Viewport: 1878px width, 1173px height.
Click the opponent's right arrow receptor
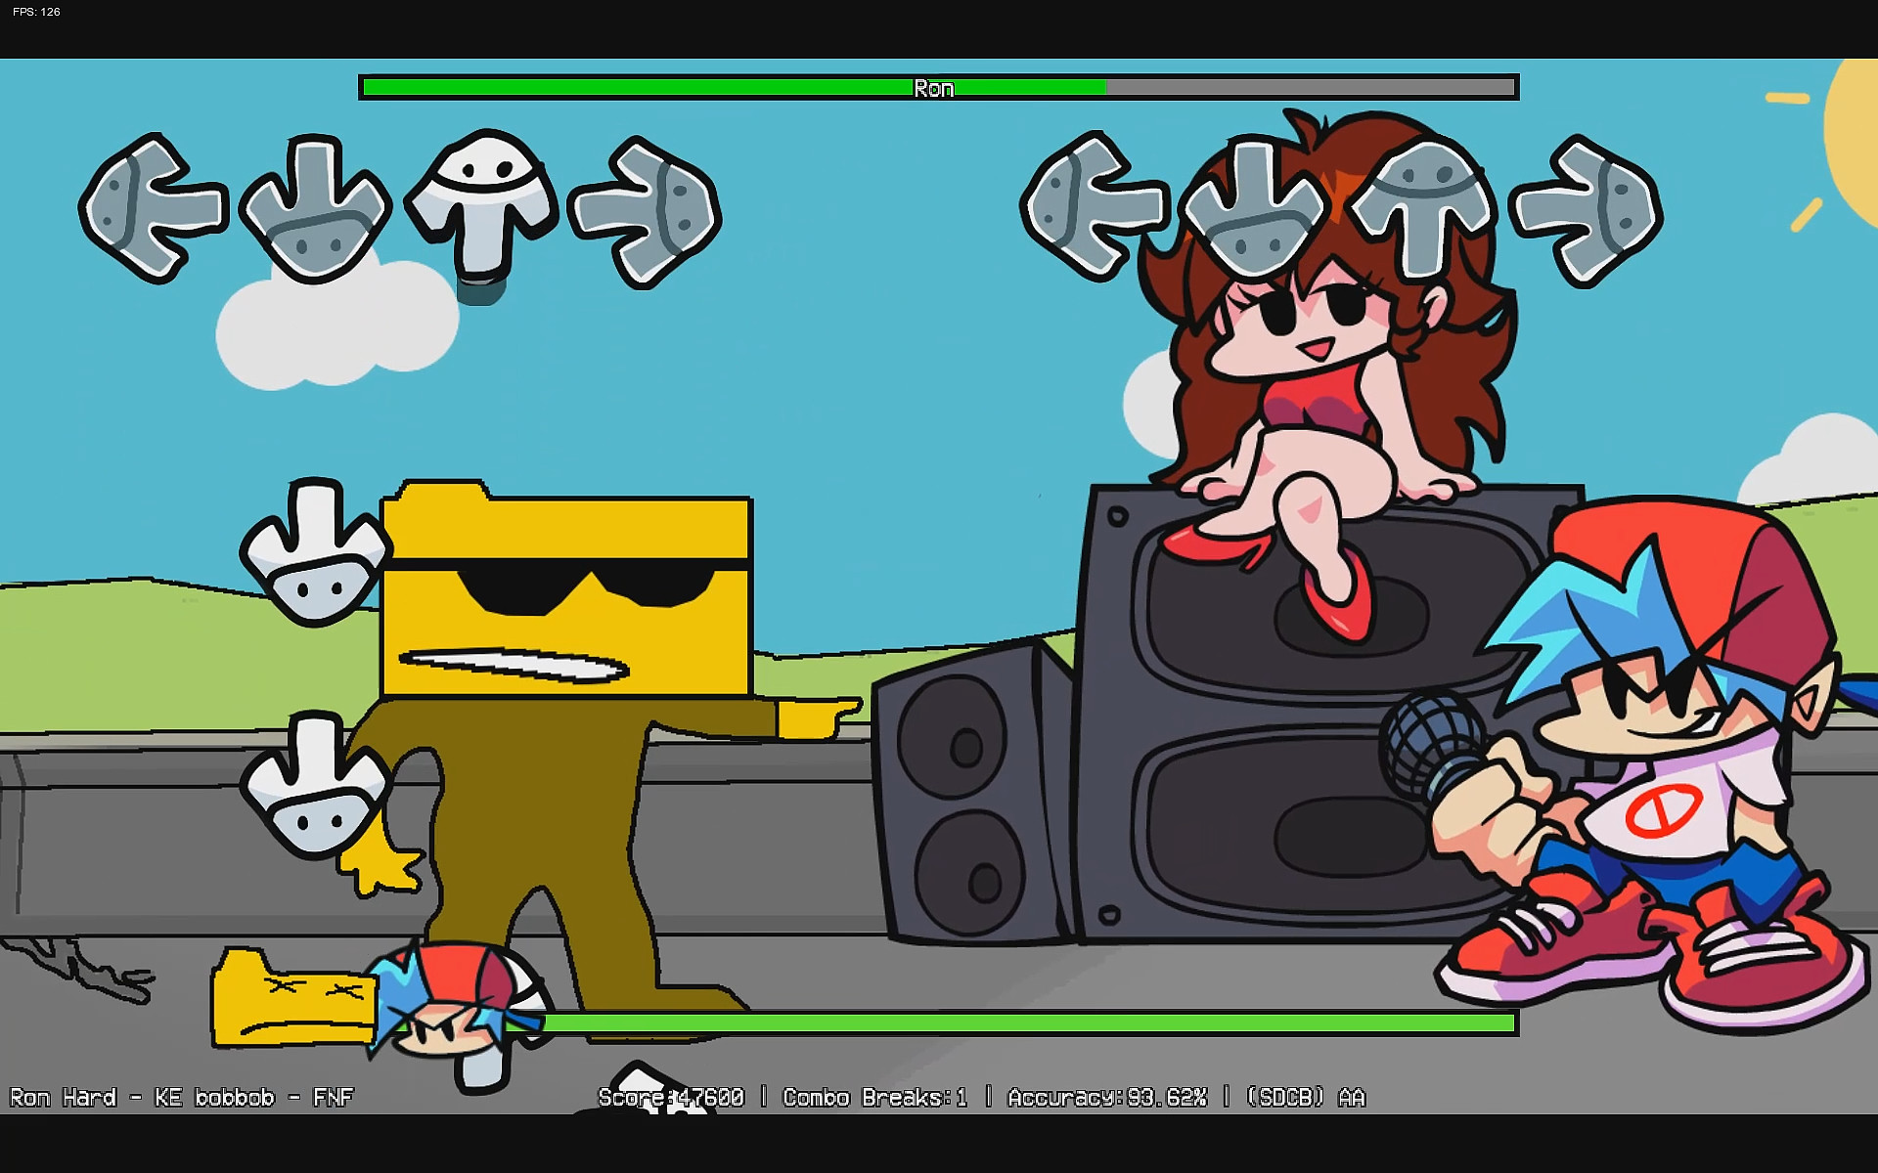pos(647,211)
